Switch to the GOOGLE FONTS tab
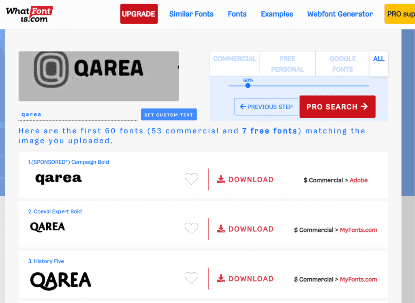The image size is (415, 303). tap(342, 64)
